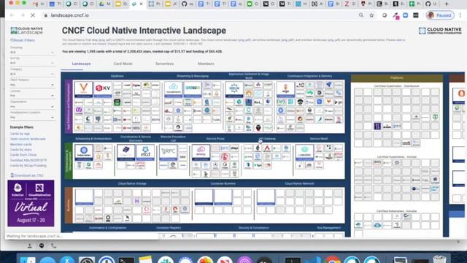Expand the License filter dropdown

(32, 96)
